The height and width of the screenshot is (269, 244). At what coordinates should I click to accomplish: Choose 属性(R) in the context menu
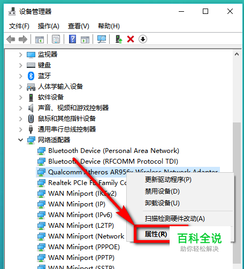tap(156, 234)
